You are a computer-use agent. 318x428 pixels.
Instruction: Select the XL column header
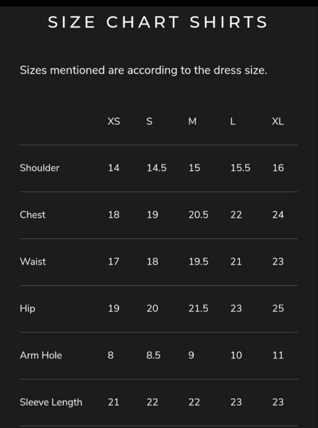pos(278,121)
